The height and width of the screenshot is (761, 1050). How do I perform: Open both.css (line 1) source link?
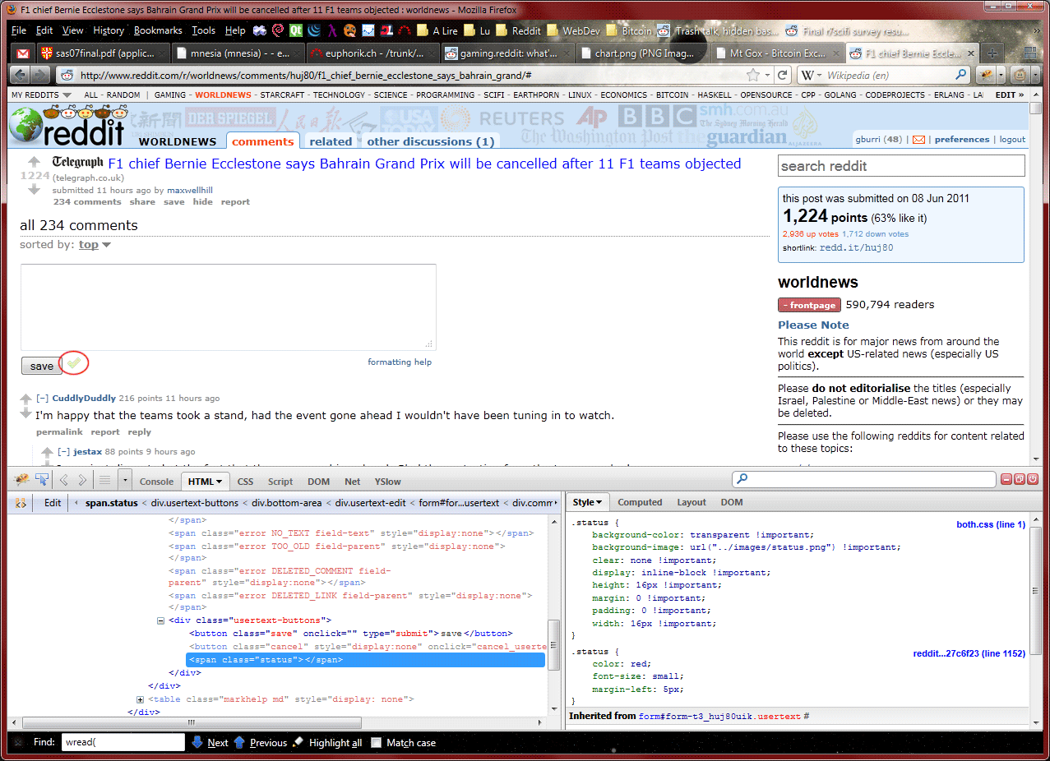click(x=991, y=524)
